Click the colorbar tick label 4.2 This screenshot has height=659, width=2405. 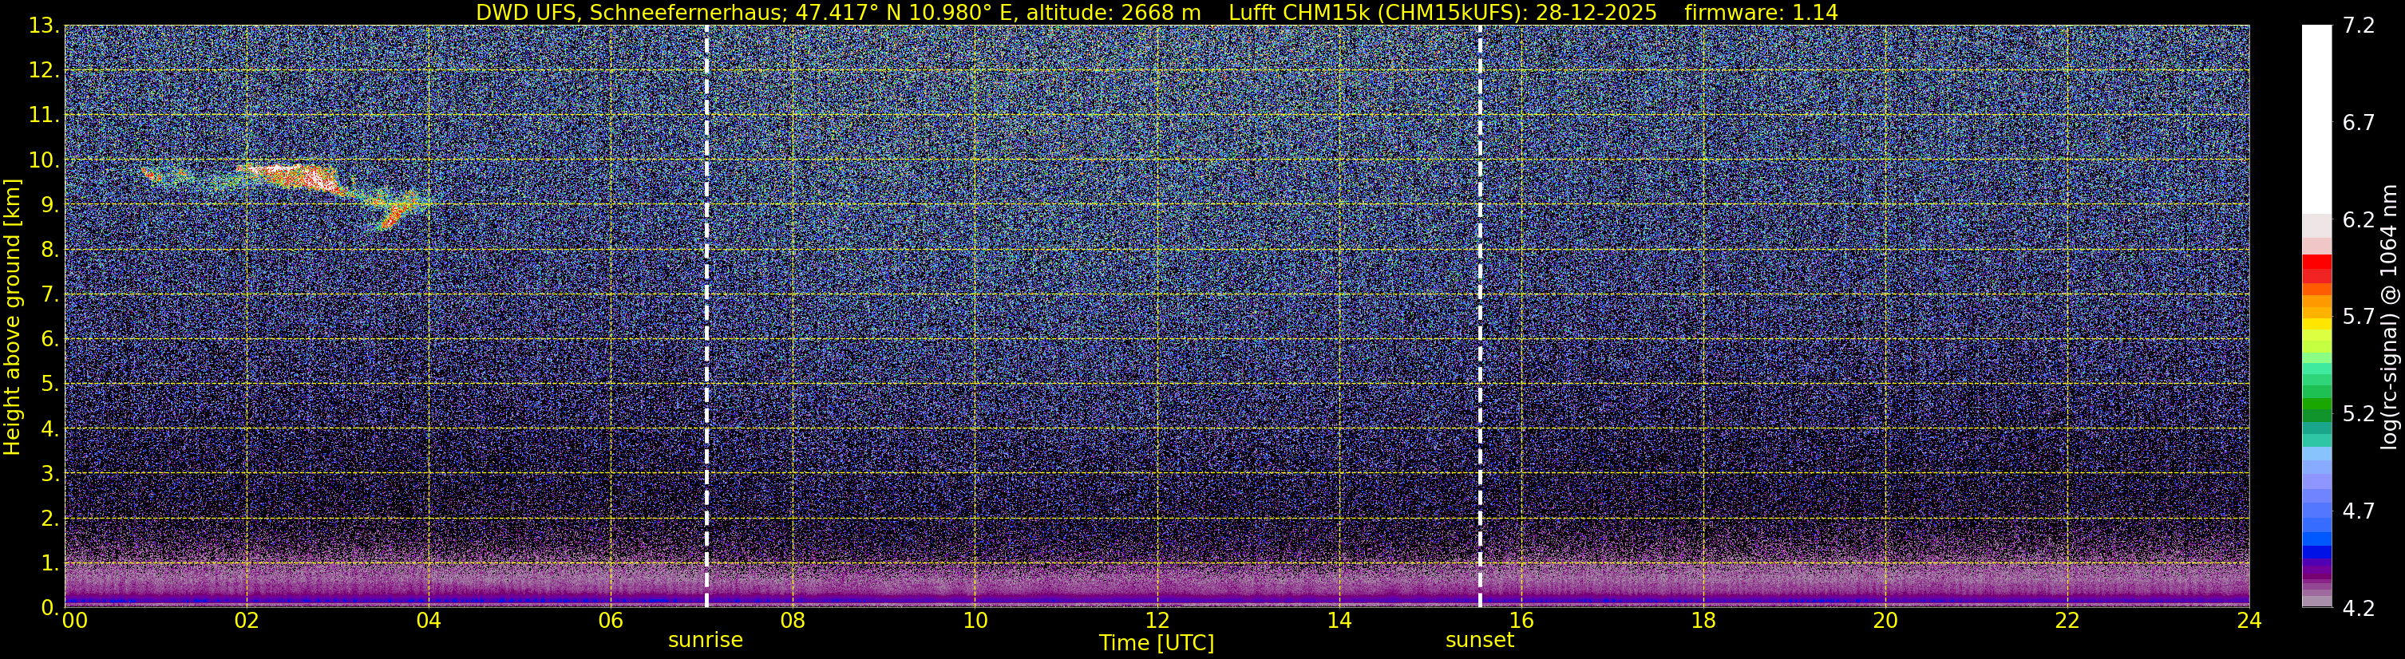coord(2359,609)
